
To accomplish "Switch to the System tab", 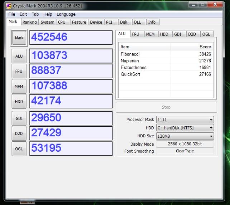I will [x=47, y=22].
